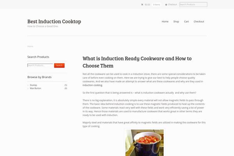
Task: Follow the induction cooking text link
Action: click(92, 85)
